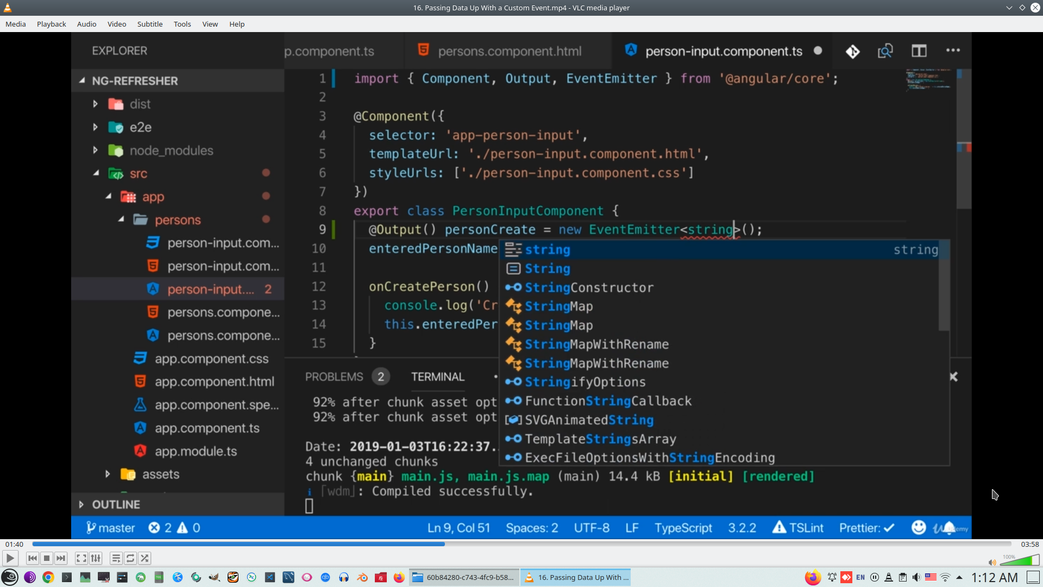Show the playlist view

[116, 558]
